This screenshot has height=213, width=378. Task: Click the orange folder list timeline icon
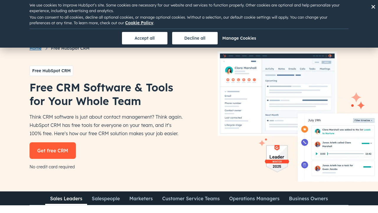click(304, 129)
